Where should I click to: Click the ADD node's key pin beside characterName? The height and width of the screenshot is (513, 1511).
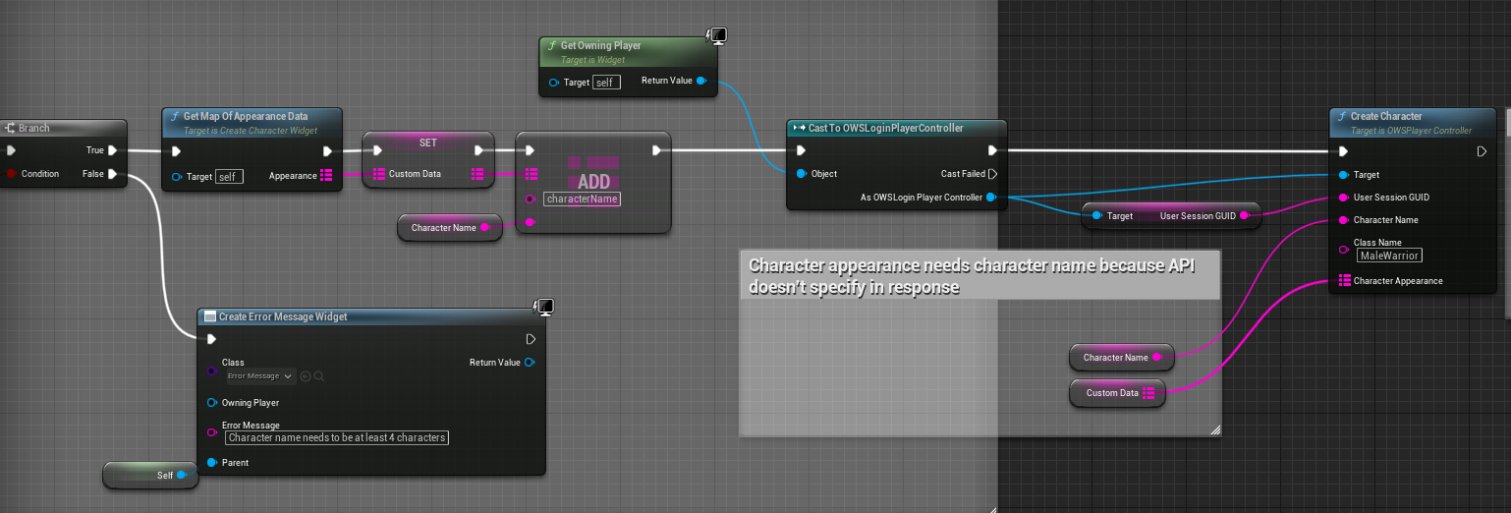click(x=531, y=199)
